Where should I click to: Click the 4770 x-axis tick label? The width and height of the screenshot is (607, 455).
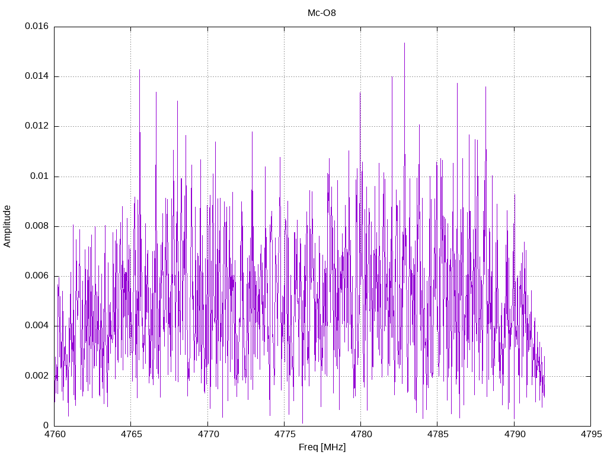tap(208, 434)
